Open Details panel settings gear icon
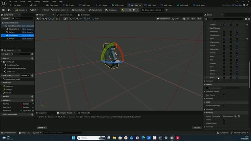 click(x=249, y=19)
